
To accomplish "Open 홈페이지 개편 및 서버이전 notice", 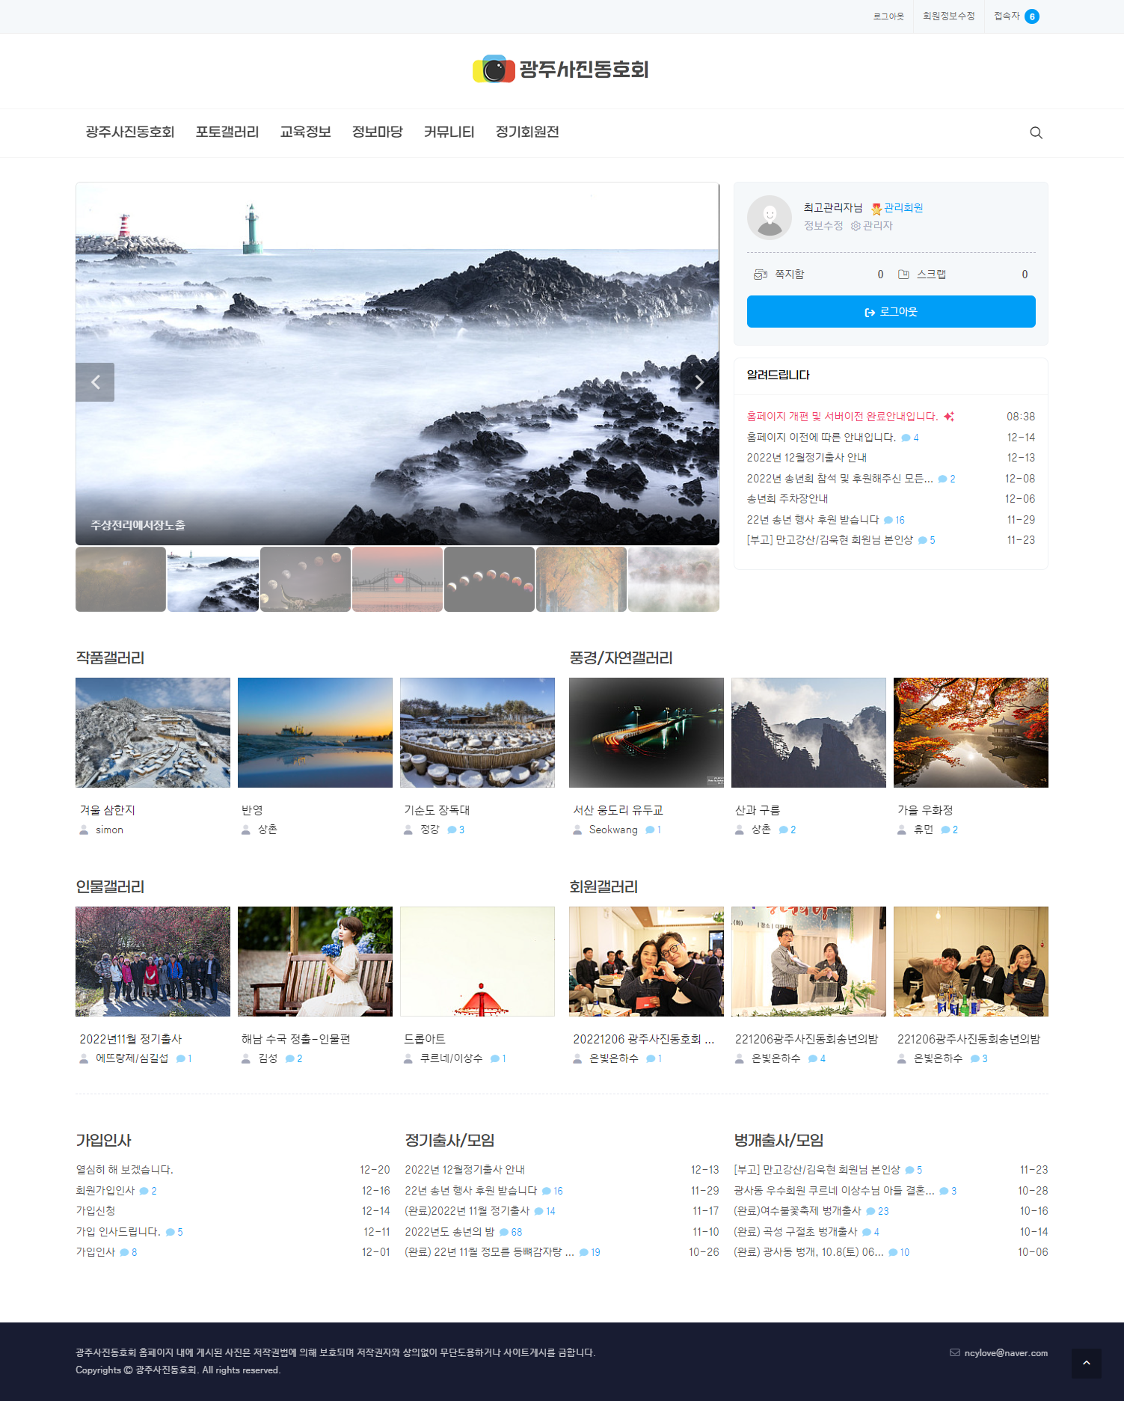I will click(x=841, y=417).
